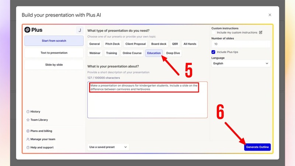Select the QBR preset
295x166 pixels.
[x=175, y=44]
